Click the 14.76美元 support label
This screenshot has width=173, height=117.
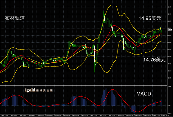[x=155, y=60]
